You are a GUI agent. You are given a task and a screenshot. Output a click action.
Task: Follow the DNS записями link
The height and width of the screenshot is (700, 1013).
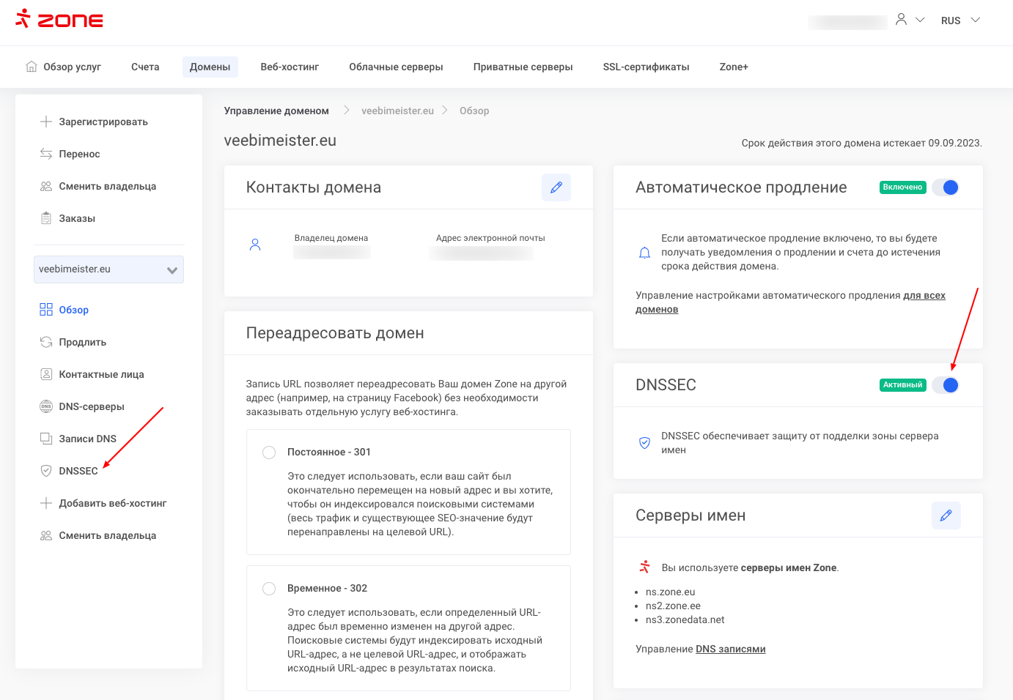click(730, 649)
